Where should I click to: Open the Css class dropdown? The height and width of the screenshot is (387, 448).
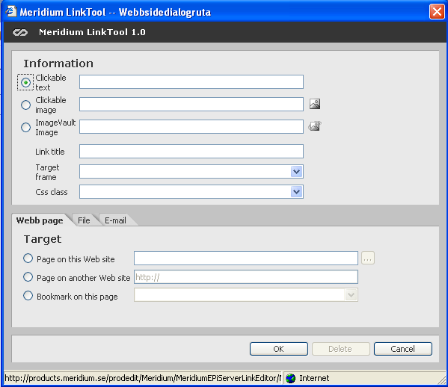click(x=297, y=191)
